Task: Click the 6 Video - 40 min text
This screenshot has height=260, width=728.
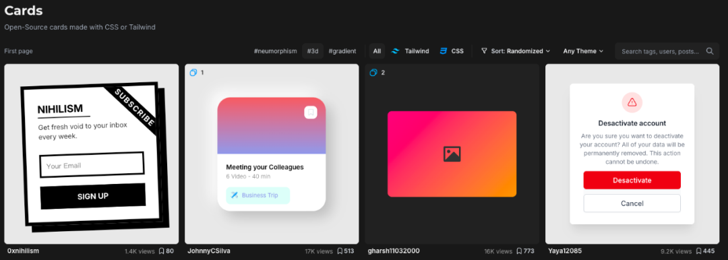Action: click(x=248, y=176)
